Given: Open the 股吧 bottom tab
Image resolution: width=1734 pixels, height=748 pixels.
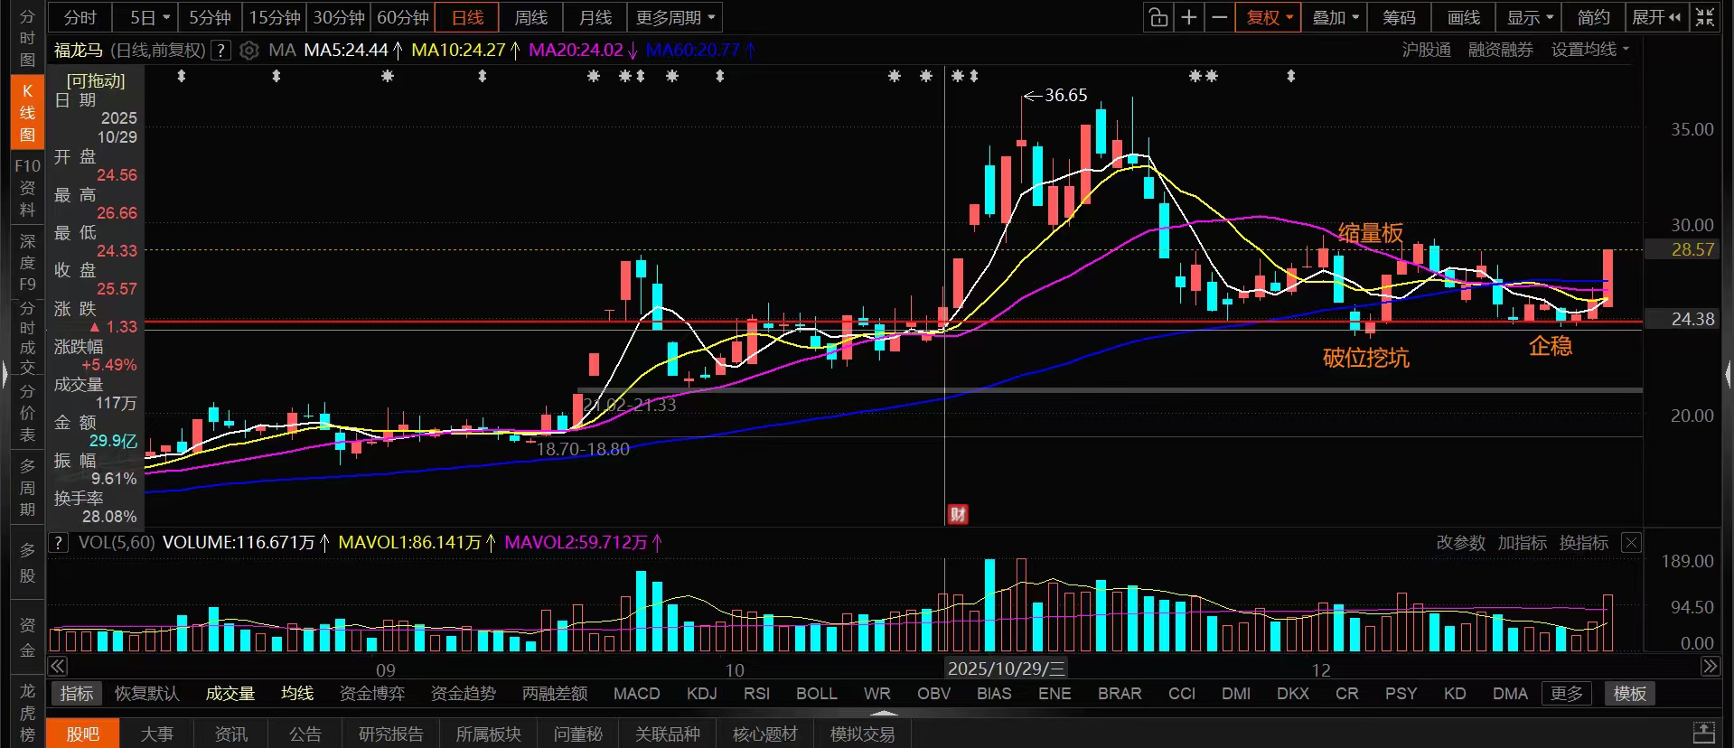Looking at the screenshot, I should click(82, 734).
